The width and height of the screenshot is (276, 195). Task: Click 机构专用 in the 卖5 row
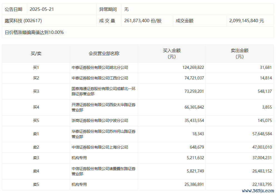pyautogui.click(x=79, y=185)
